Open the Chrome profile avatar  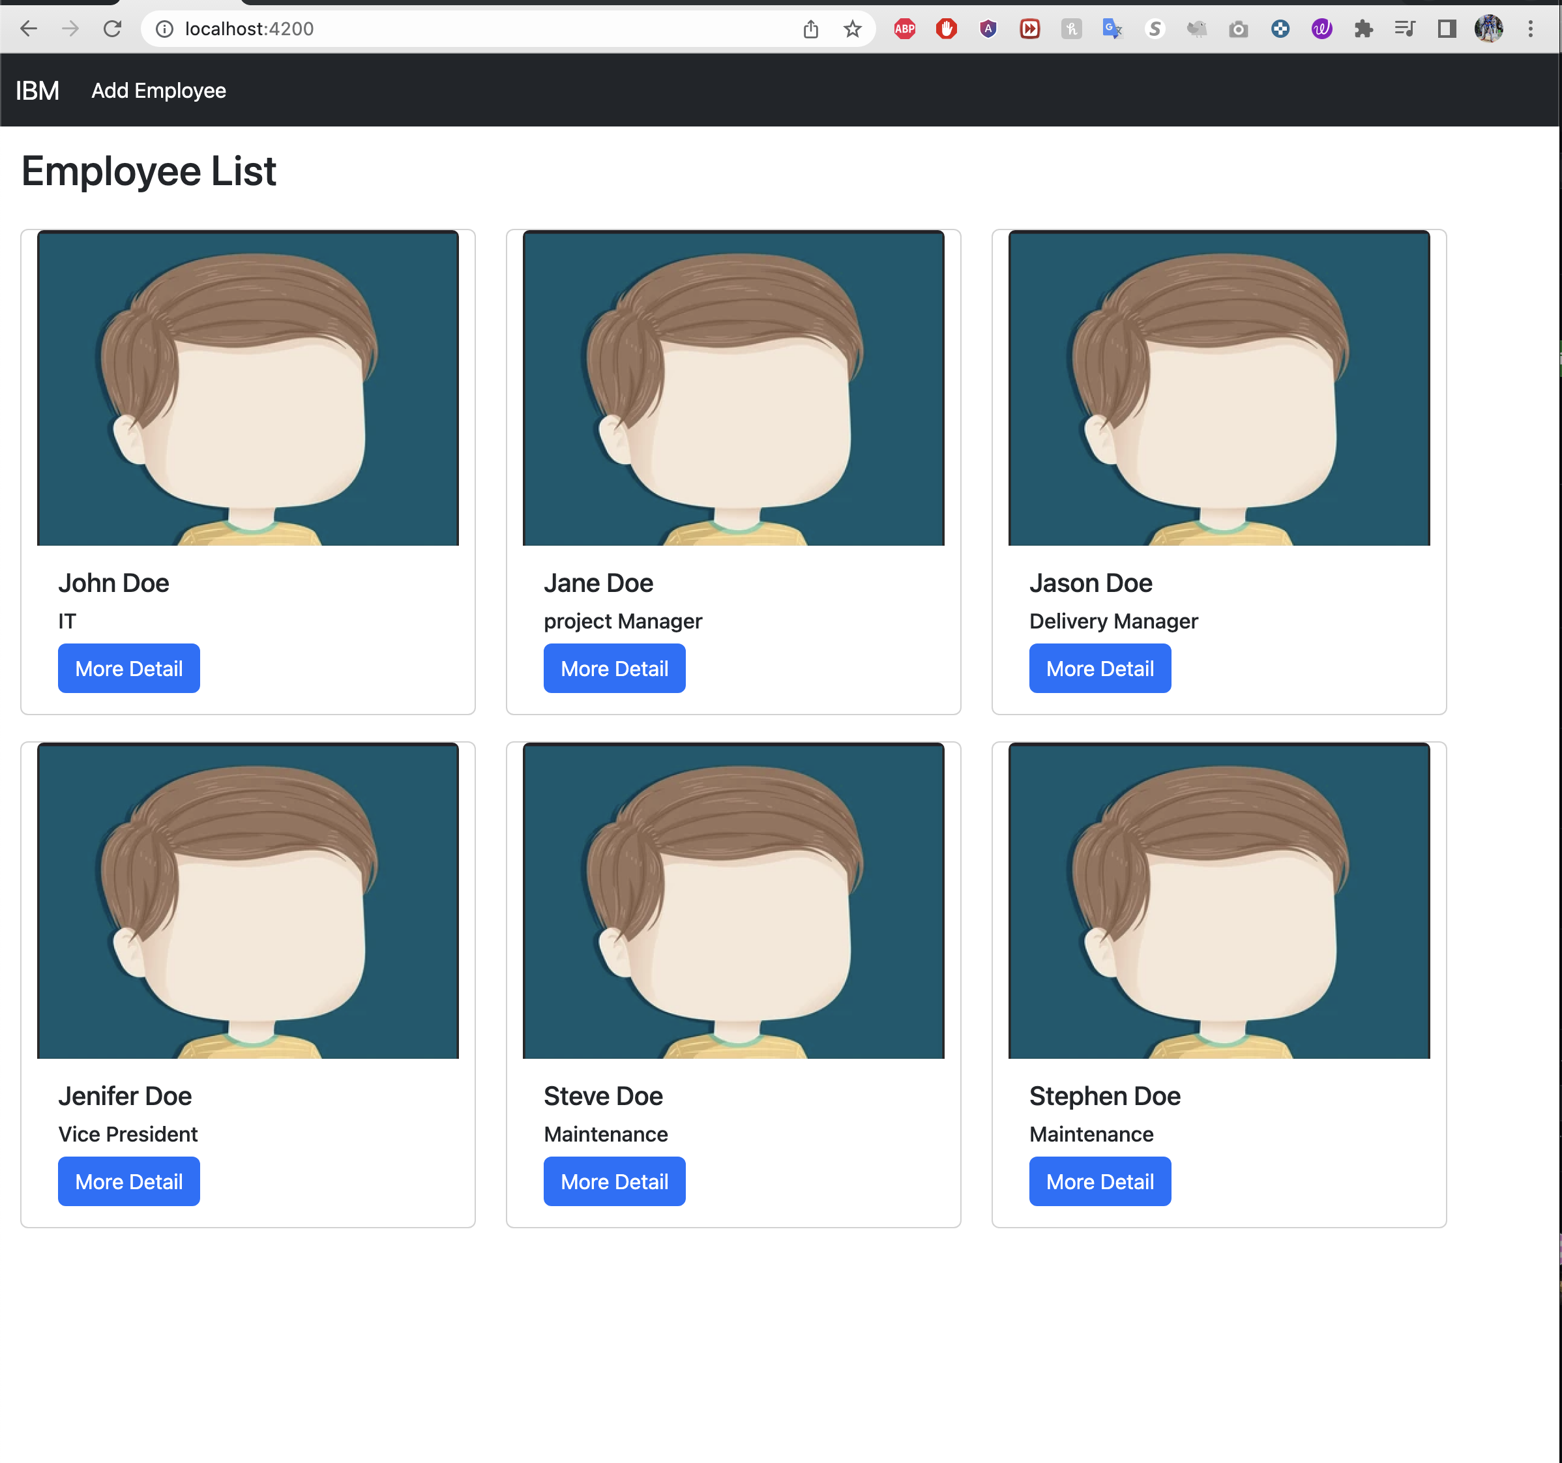[x=1488, y=29]
